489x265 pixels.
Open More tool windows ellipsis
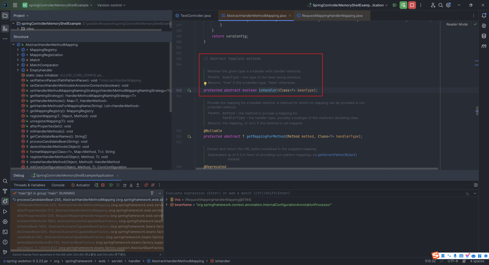(x=5, y=39)
